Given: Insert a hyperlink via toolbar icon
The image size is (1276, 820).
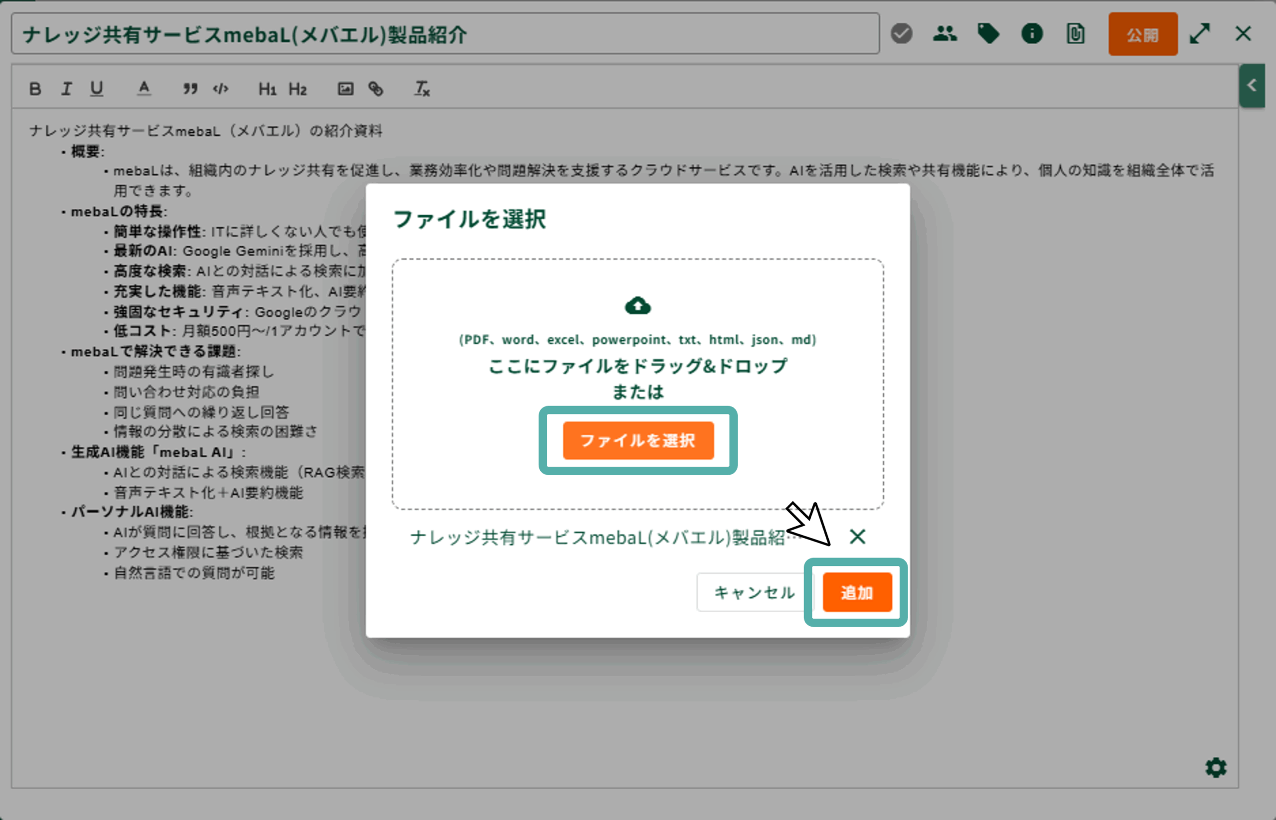Looking at the screenshot, I should (376, 89).
